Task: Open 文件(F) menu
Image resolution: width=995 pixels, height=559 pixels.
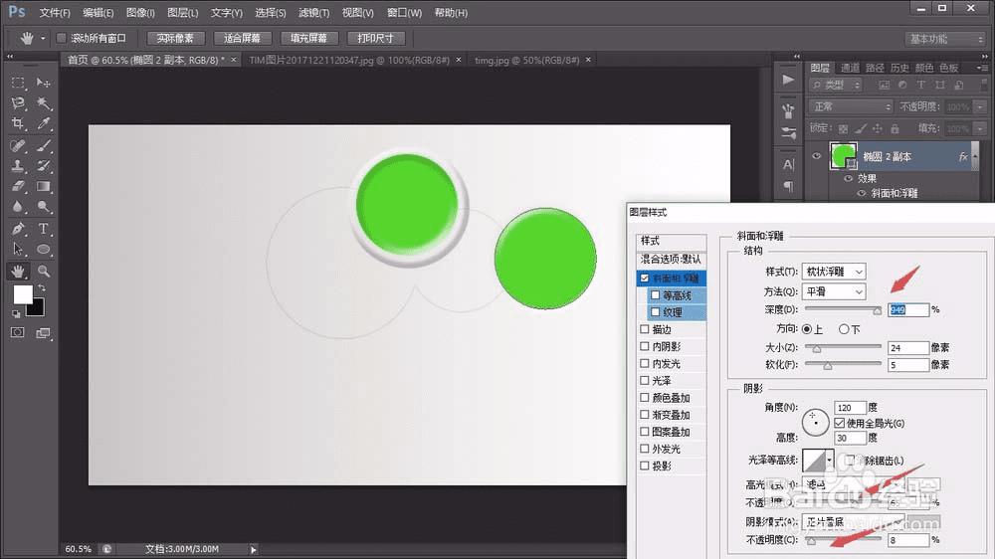Action: coord(55,13)
